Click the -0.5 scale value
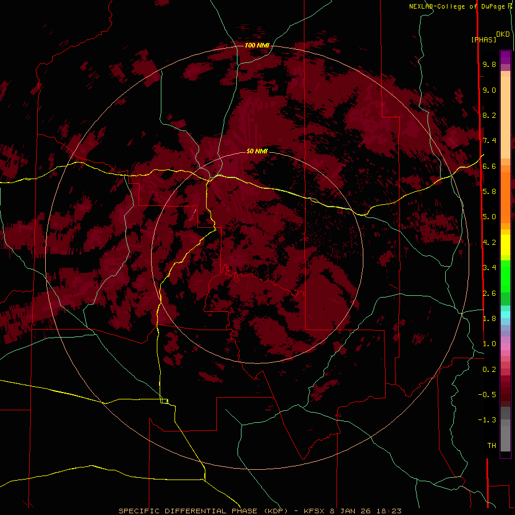This screenshot has height=515, width=515. coord(487,395)
